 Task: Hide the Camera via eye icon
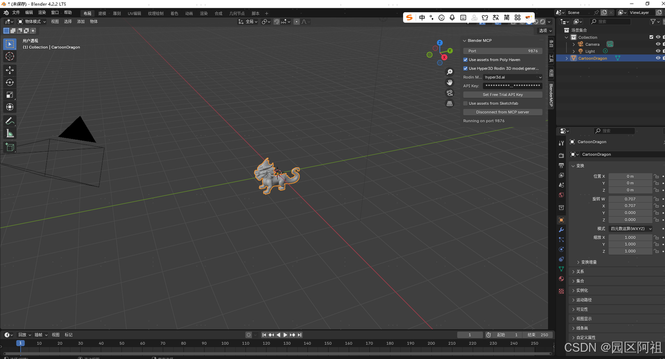coord(658,44)
